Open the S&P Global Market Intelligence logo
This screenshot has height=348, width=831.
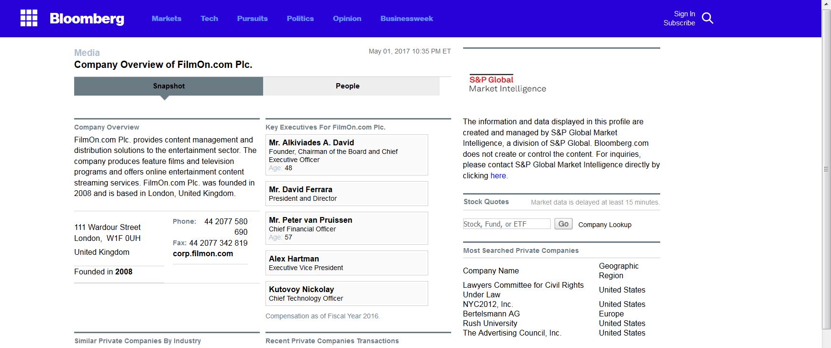[507, 84]
